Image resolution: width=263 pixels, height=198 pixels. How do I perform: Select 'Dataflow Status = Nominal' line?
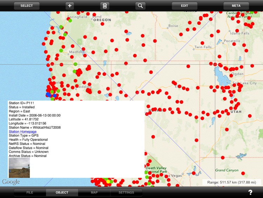tap(28, 148)
